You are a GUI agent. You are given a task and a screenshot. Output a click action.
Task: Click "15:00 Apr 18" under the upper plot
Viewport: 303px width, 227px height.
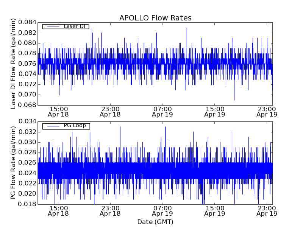point(58,111)
